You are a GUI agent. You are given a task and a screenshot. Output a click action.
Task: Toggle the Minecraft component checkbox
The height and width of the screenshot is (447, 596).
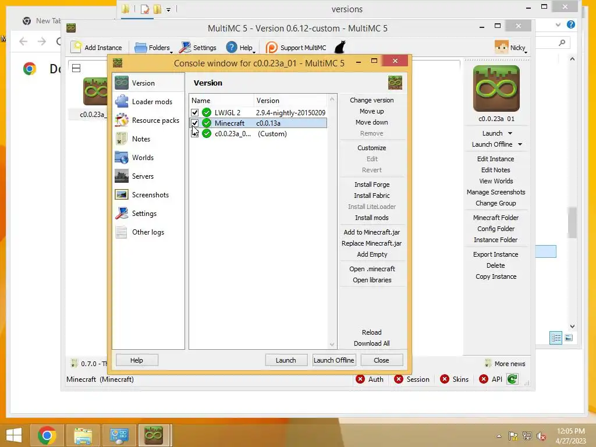pyautogui.click(x=194, y=123)
